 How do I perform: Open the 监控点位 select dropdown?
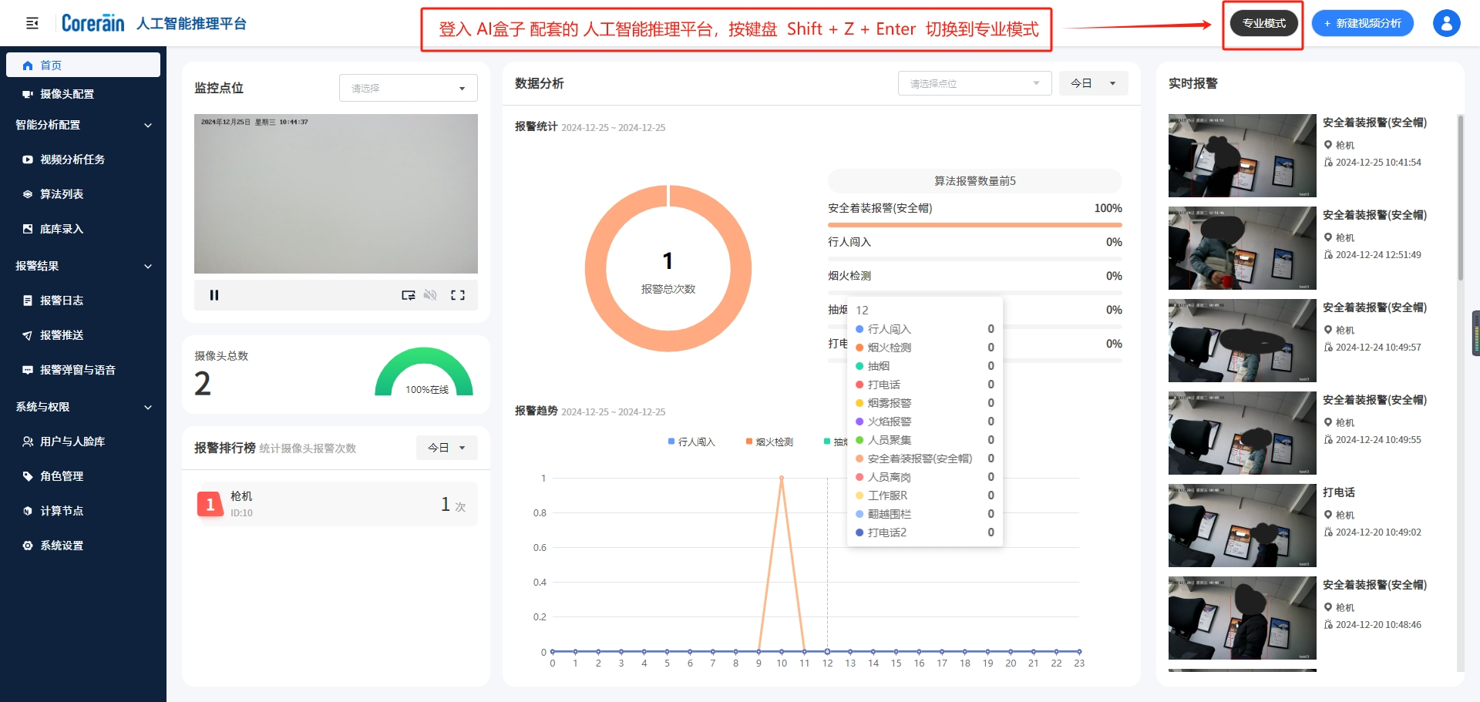coord(408,88)
